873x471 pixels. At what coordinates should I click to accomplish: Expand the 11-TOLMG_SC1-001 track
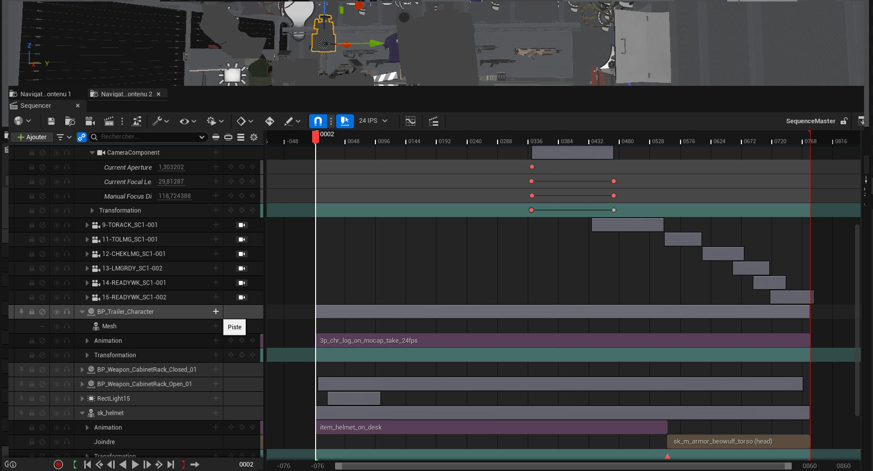coord(87,239)
